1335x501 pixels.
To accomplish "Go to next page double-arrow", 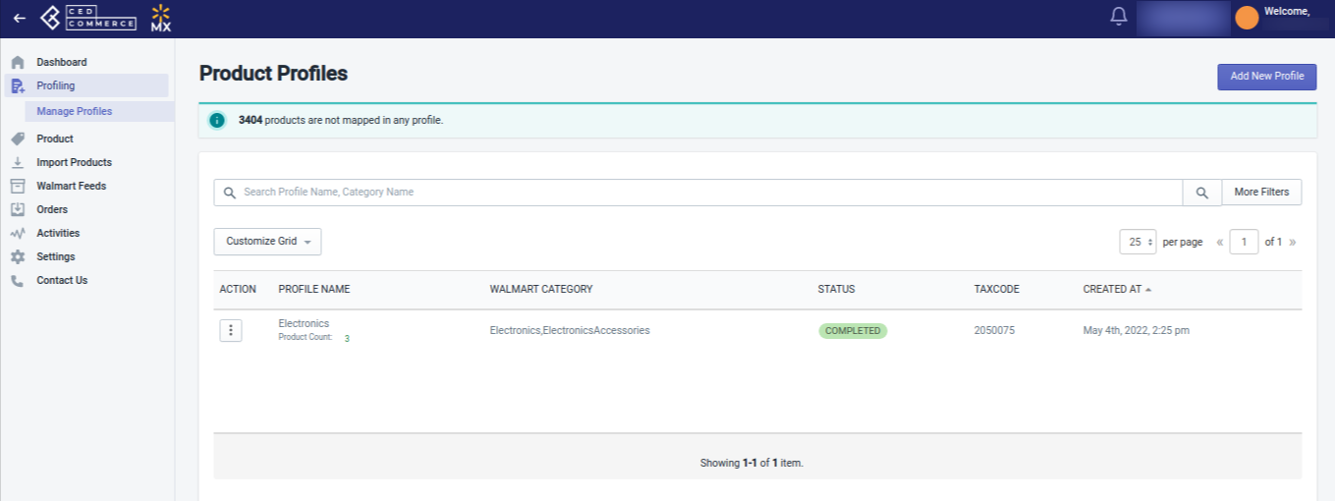I will pyautogui.click(x=1293, y=242).
